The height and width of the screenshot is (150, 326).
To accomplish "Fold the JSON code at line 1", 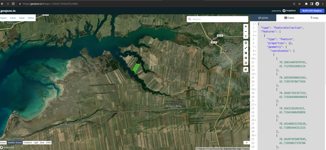I will pos(256,24).
